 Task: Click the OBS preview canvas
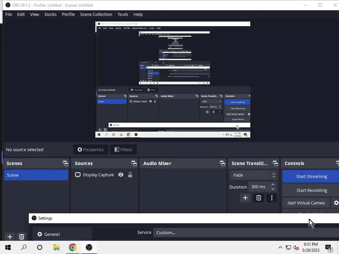point(173,79)
